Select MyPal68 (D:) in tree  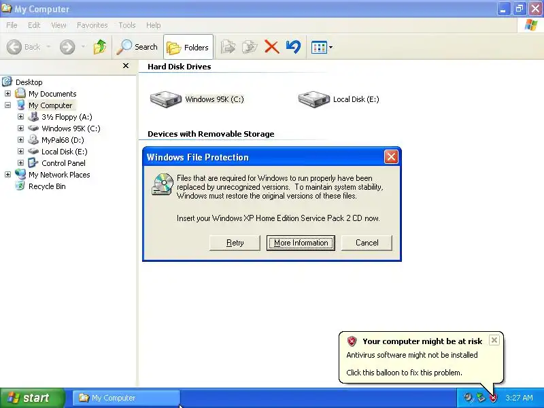point(63,140)
